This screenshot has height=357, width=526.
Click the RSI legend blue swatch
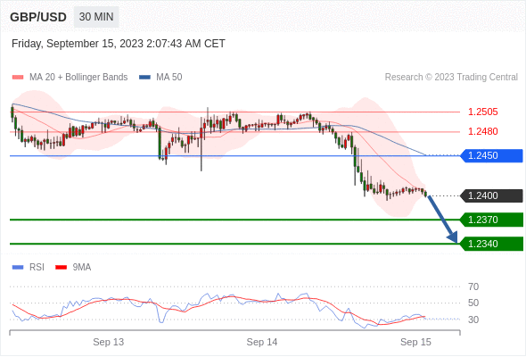(18, 268)
